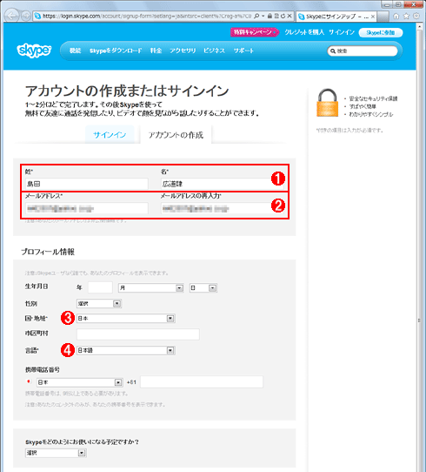Click the address bar URL
The width and height of the screenshot is (426, 472).
(147, 16)
